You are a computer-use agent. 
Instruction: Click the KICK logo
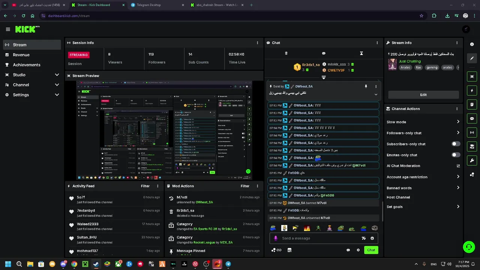tap(27, 29)
